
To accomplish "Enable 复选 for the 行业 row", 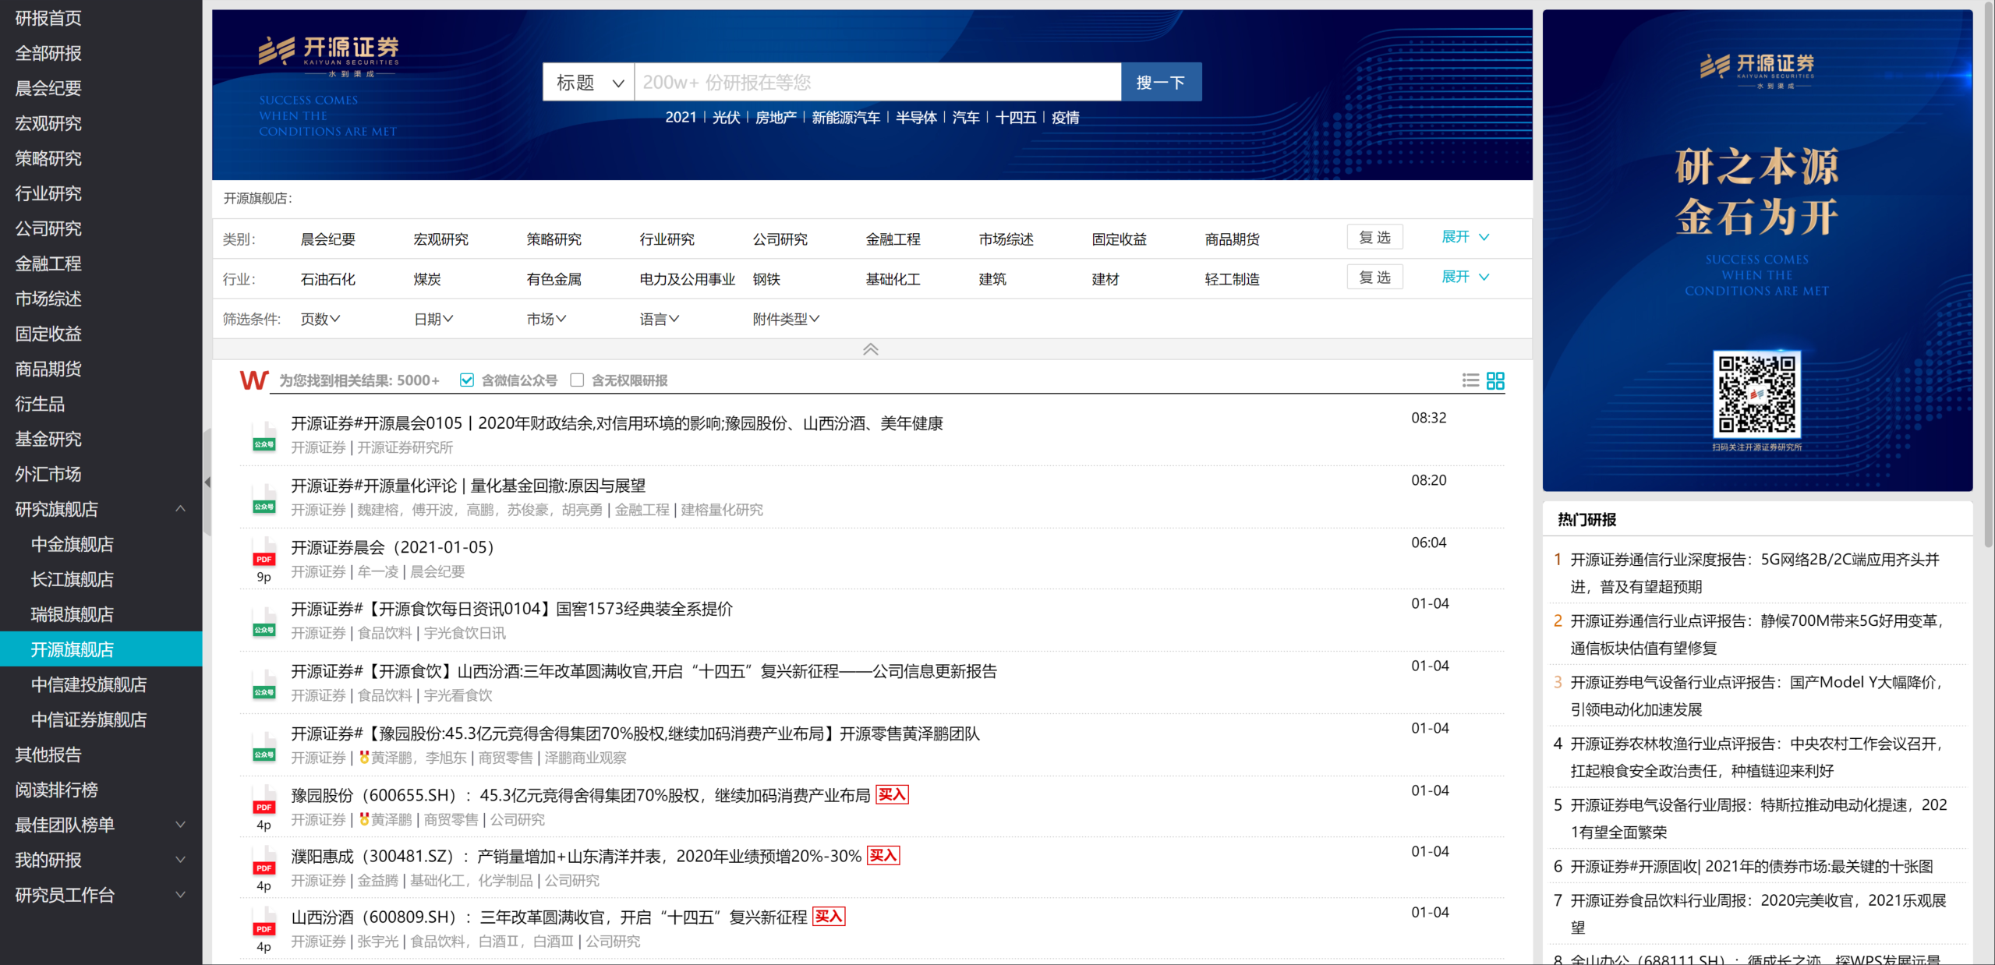I will [x=1374, y=277].
